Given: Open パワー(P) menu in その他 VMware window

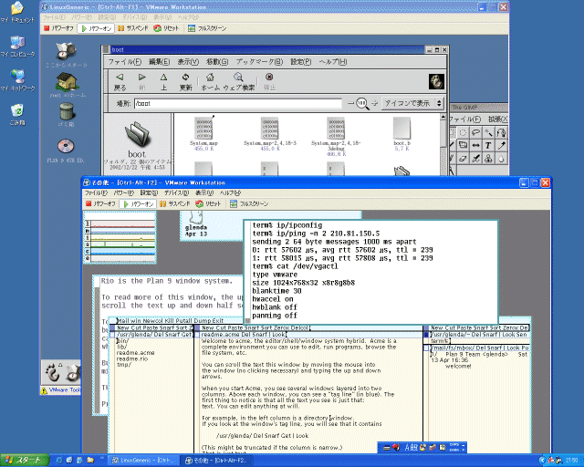Looking at the screenshot, I should [123, 192].
